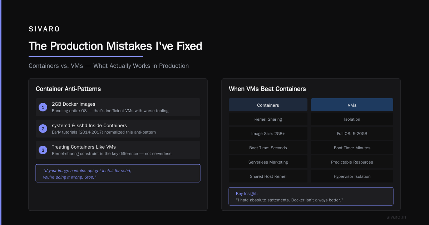This screenshot has width=429, height=225.
Task: Click the "Hypervisor Isolation" cell
Action: (x=352, y=176)
